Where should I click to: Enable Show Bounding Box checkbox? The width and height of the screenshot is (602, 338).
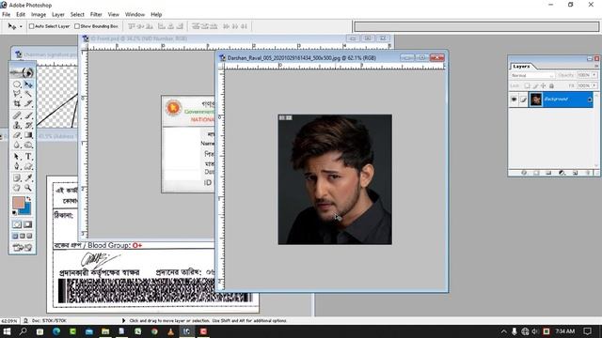77,26
